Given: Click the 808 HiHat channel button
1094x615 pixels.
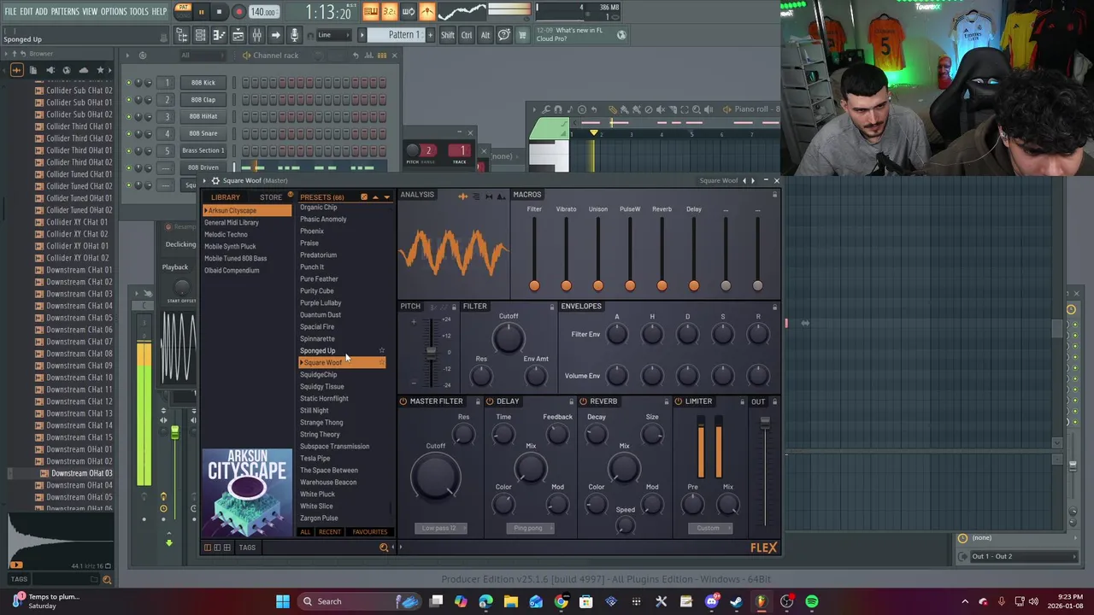Looking at the screenshot, I should click(203, 116).
